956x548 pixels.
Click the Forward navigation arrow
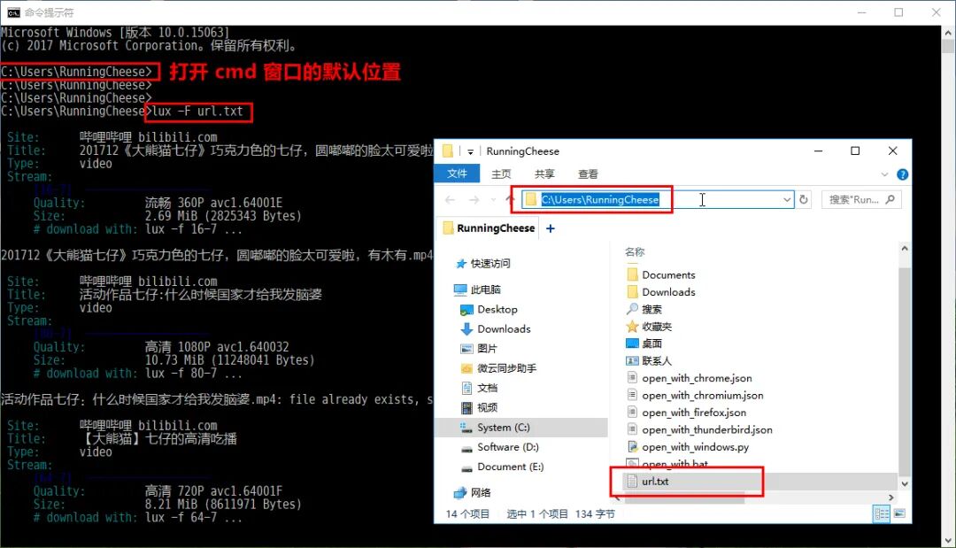click(x=474, y=199)
